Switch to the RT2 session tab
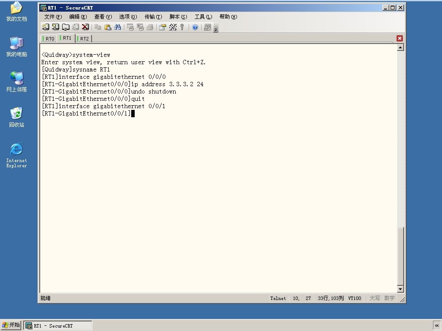The width and height of the screenshot is (442, 331). pyautogui.click(x=83, y=38)
